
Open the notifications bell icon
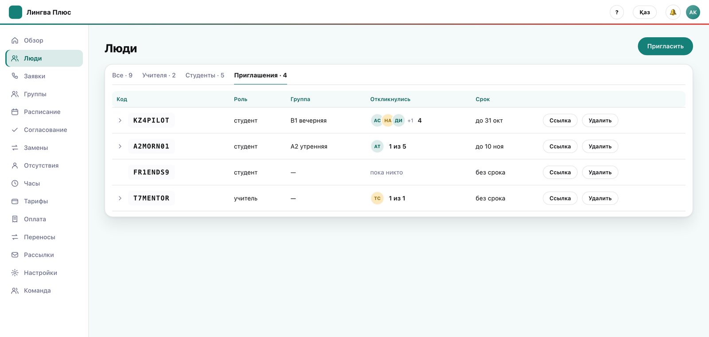pyautogui.click(x=673, y=12)
